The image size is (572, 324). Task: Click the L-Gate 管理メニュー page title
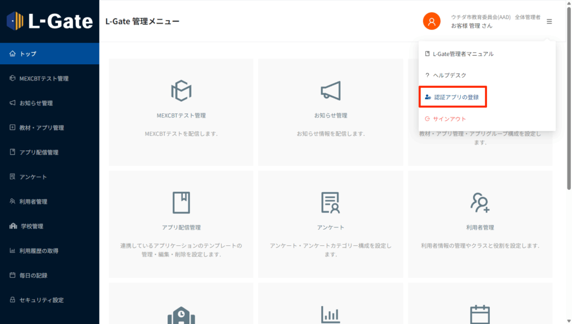click(x=142, y=21)
